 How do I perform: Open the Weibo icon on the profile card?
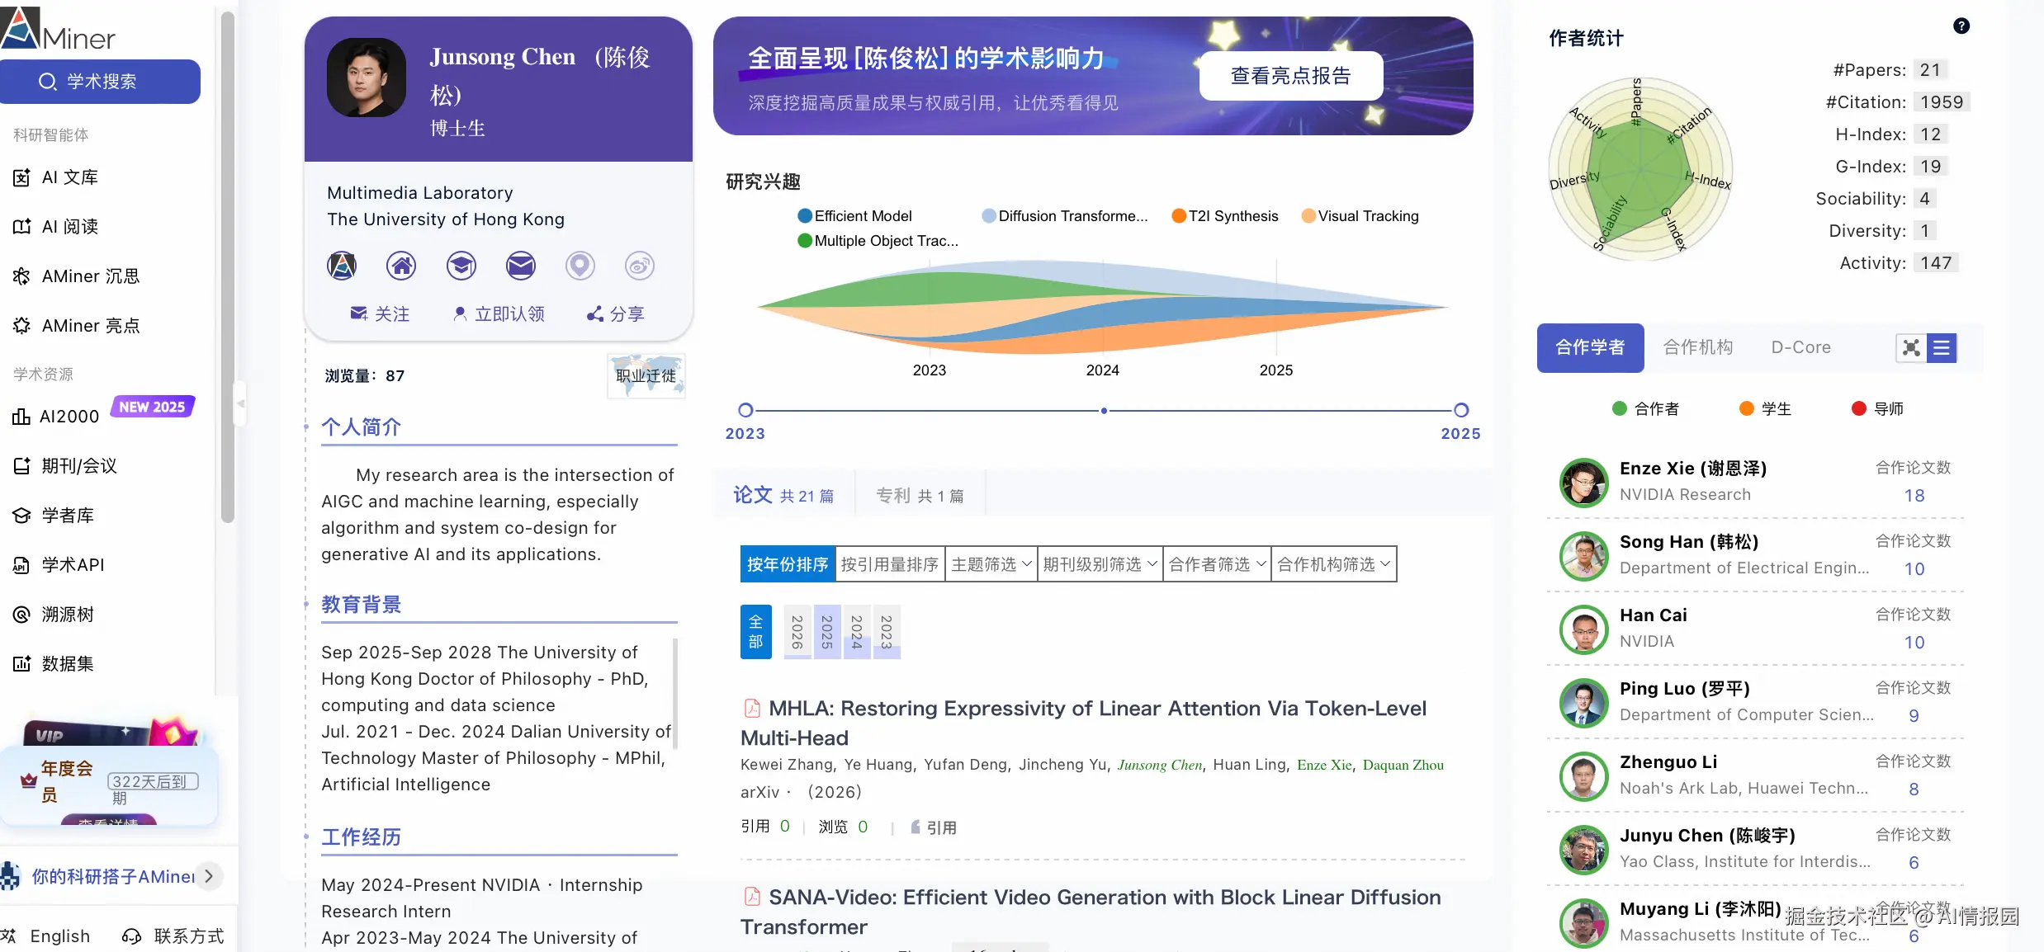(639, 266)
